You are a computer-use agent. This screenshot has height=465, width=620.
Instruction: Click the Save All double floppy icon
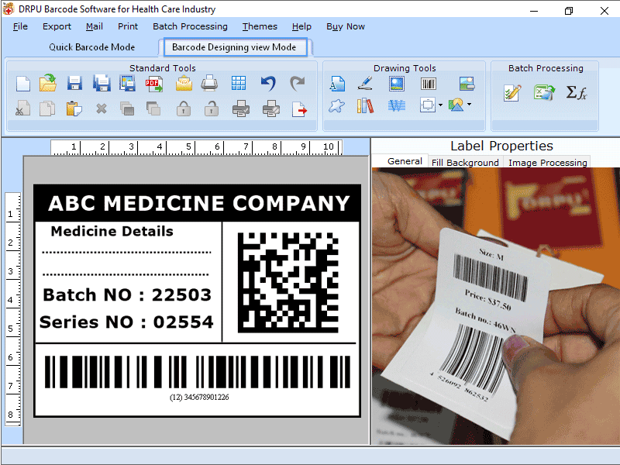[x=102, y=84]
